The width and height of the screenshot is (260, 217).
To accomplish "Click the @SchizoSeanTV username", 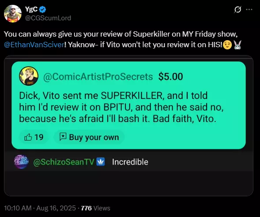I will coord(63,162).
